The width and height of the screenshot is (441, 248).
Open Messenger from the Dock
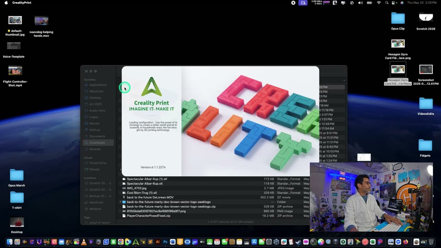coord(398,242)
